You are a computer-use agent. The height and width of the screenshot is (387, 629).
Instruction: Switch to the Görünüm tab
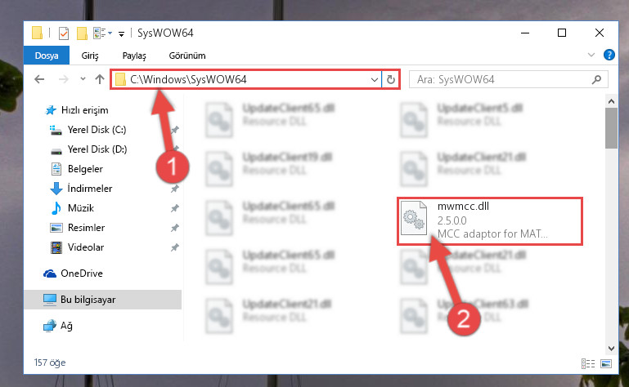187,56
